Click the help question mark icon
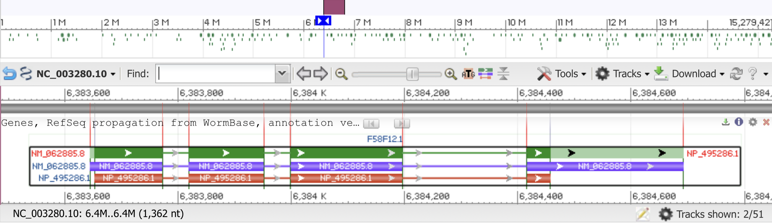The image size is (772, 223). tap(753, 74)
